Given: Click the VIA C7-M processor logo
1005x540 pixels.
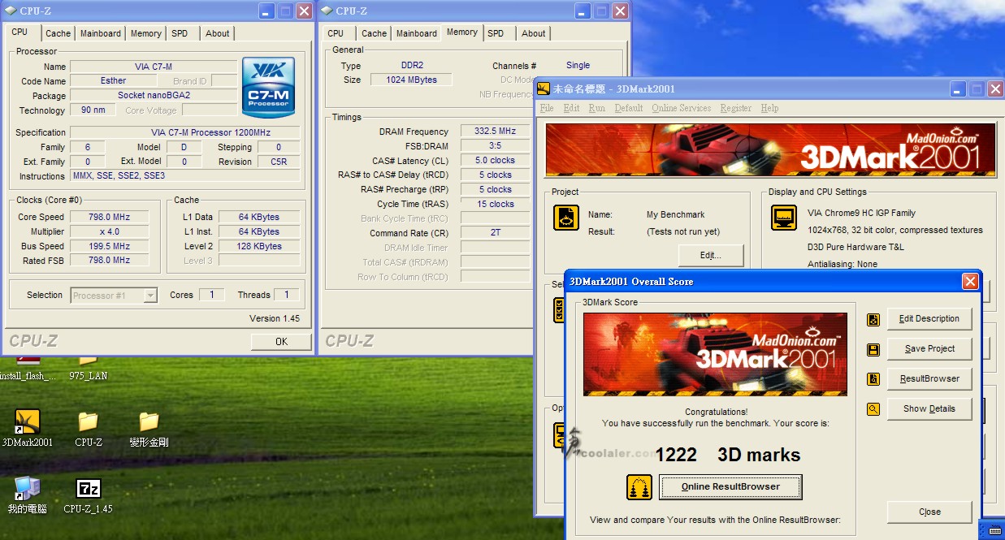Looking at the screenshot, I should 268,87.
